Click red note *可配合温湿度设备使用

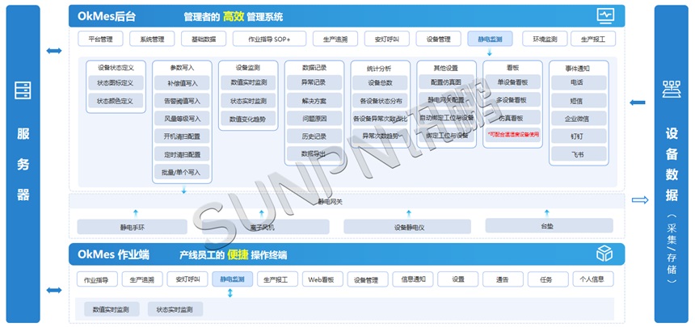[x=513, y=133]
